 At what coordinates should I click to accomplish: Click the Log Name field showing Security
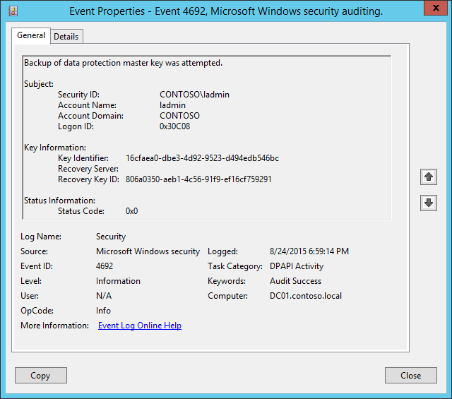point(111,237)
